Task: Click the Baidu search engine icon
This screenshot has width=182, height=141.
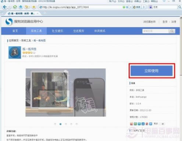Action: [x=151, y=7]
